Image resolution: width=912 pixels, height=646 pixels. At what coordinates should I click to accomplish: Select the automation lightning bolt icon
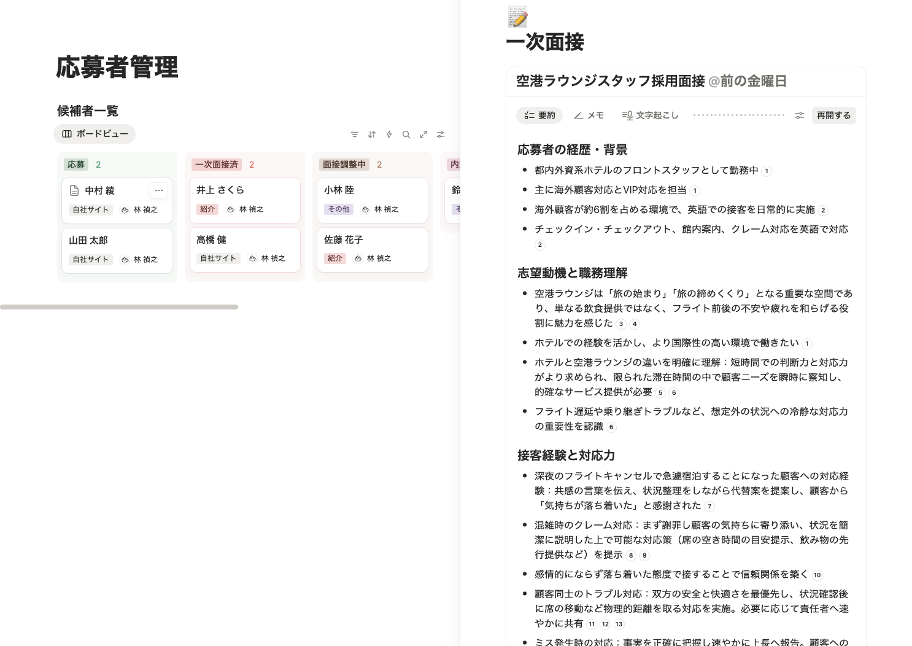[389, 134]
